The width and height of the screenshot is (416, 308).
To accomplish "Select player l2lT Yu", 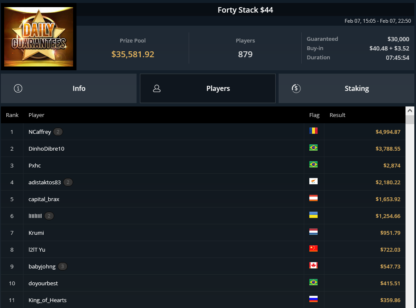I will (x=37, y=250).
